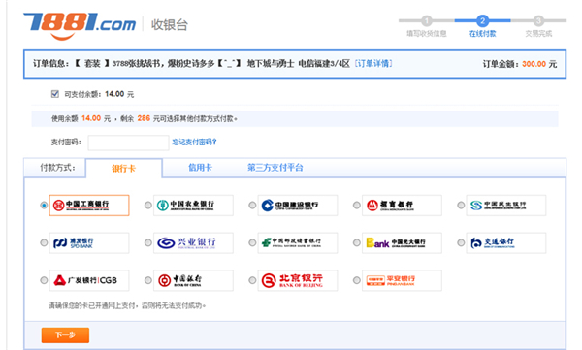
Task: Select radio button for 浦发银行
Action: pyautogui.click(x=44, y=242)
